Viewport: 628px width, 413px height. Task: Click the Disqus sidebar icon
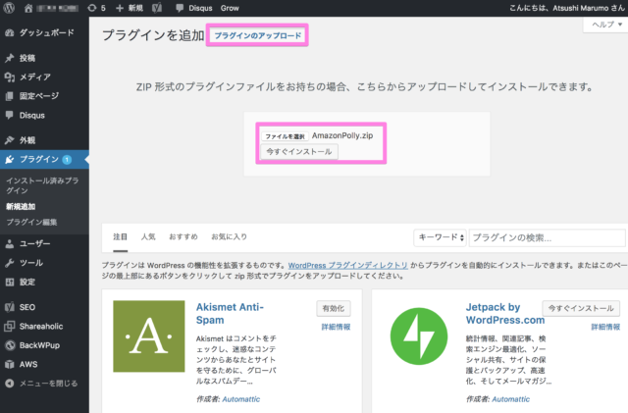pyautogui.click(x=10, y=116)
